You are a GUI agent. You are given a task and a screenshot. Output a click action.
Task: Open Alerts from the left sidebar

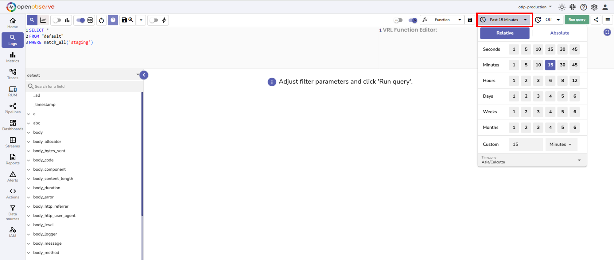click(13, 177)
